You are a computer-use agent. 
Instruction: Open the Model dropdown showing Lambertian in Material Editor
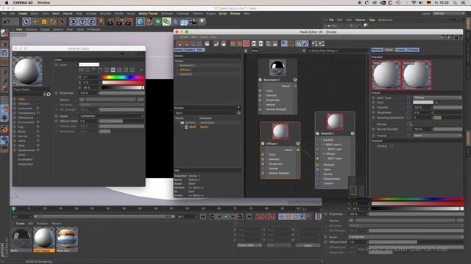111,116
